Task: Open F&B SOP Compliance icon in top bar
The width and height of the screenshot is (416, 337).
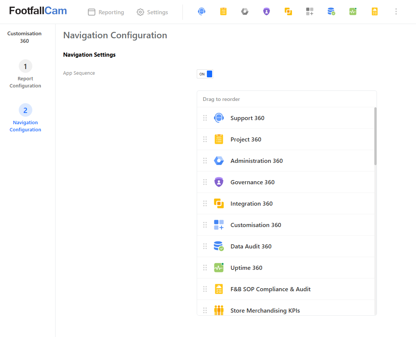Action: point(375,11)
